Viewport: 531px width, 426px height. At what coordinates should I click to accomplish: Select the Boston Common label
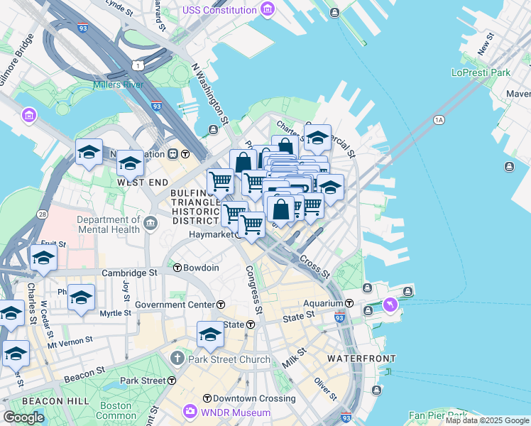point(116,410)
